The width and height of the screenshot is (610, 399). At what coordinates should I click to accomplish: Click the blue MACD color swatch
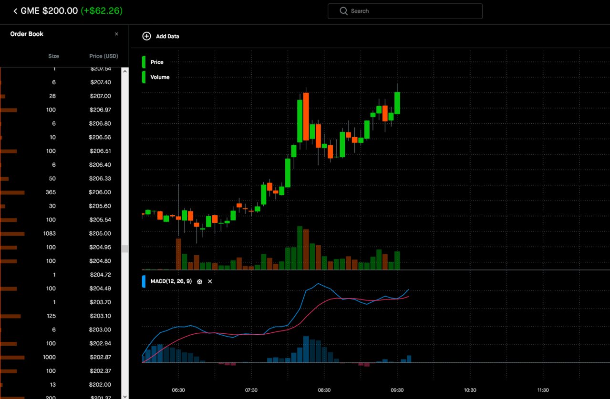click(x=144, y=281)
